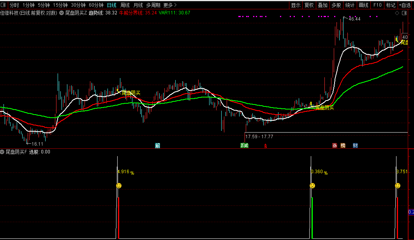Image resolution: width=414 pixels, height=240 pixels.
Task: Click the 跌减 event marker icon
Action: 244,146
